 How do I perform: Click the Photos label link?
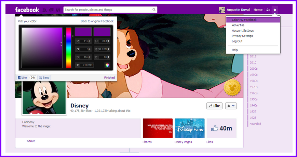147,142
